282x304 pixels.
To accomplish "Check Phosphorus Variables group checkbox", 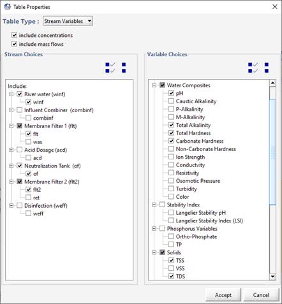I will (162, 229).
